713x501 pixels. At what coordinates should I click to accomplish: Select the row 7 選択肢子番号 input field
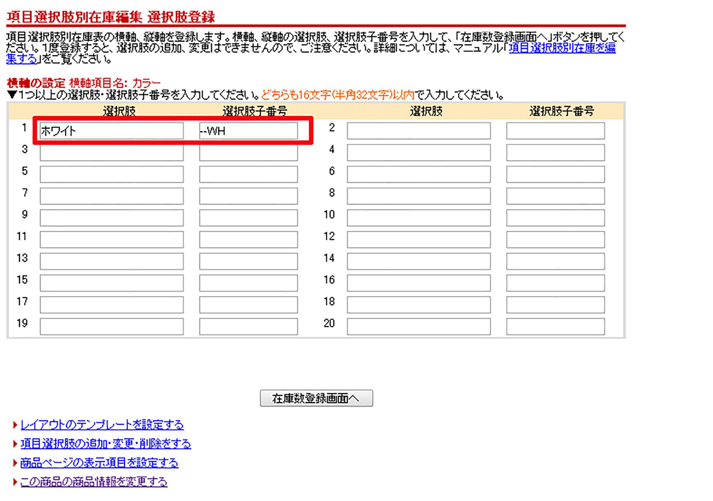pos(249,196)
